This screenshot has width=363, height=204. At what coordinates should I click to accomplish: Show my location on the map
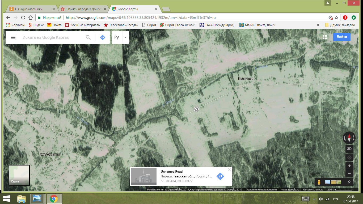tap(349, 158)
